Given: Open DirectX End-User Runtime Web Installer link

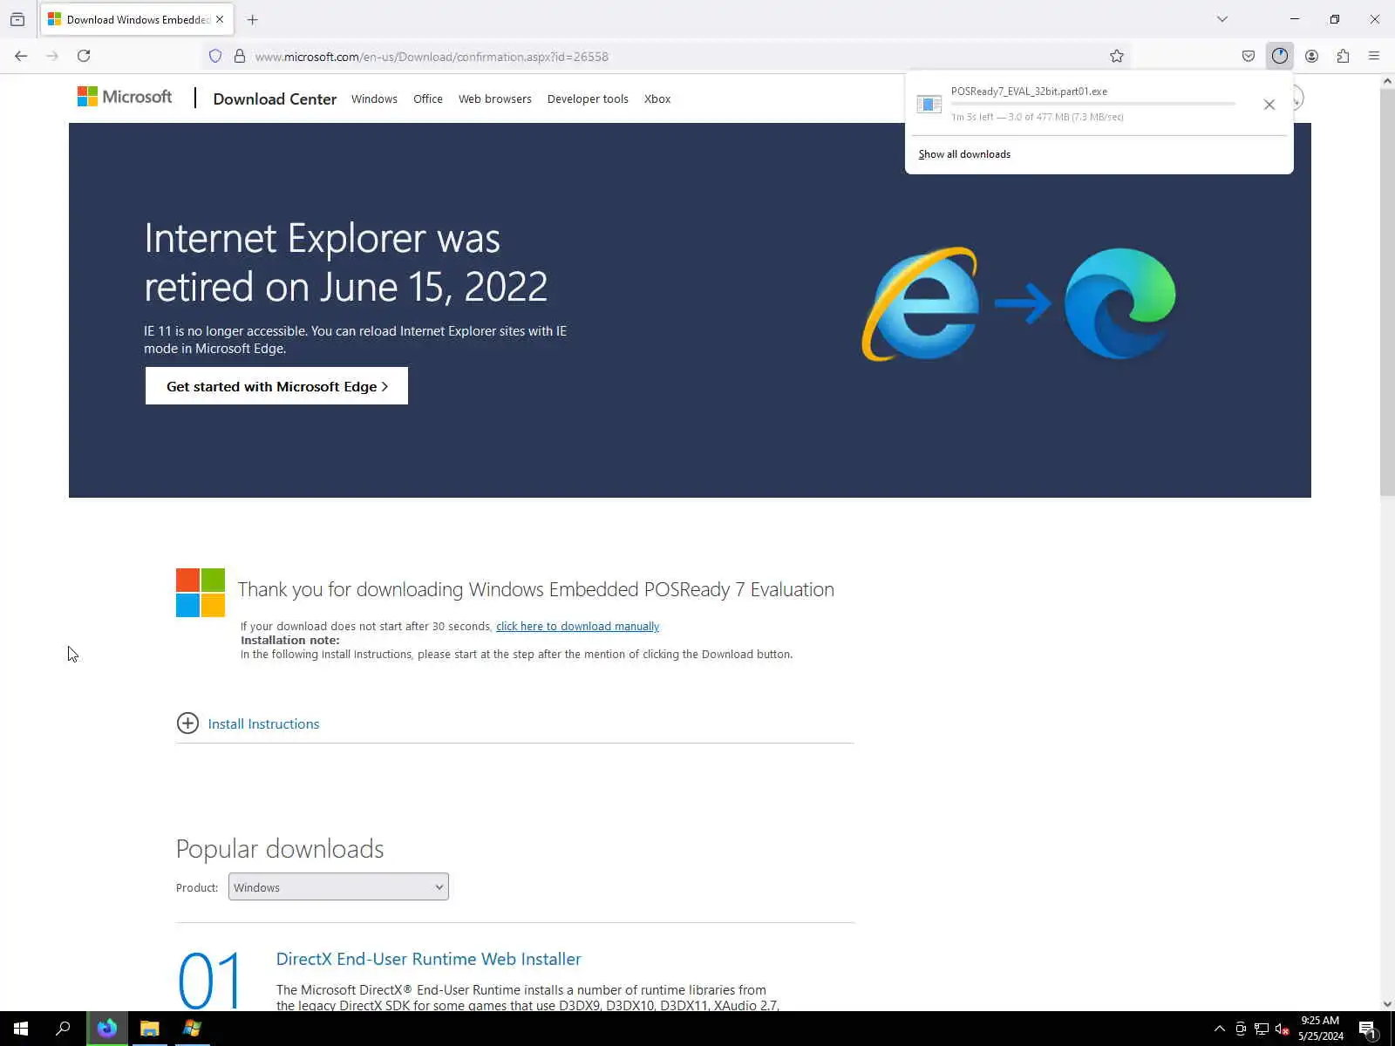Looking at the screenshot, I should pos(428,959).
